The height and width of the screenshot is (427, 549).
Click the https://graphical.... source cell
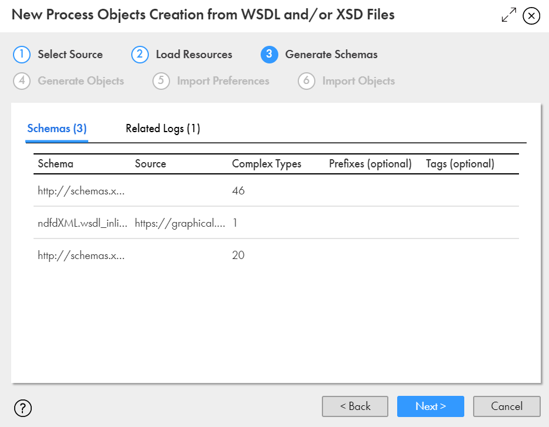coord(180,223)
